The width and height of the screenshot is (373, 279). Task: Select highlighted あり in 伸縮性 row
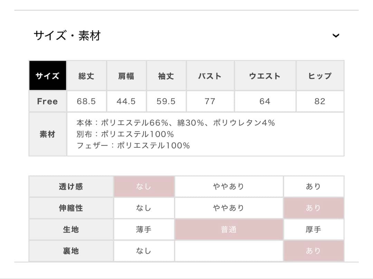(313, 208)
